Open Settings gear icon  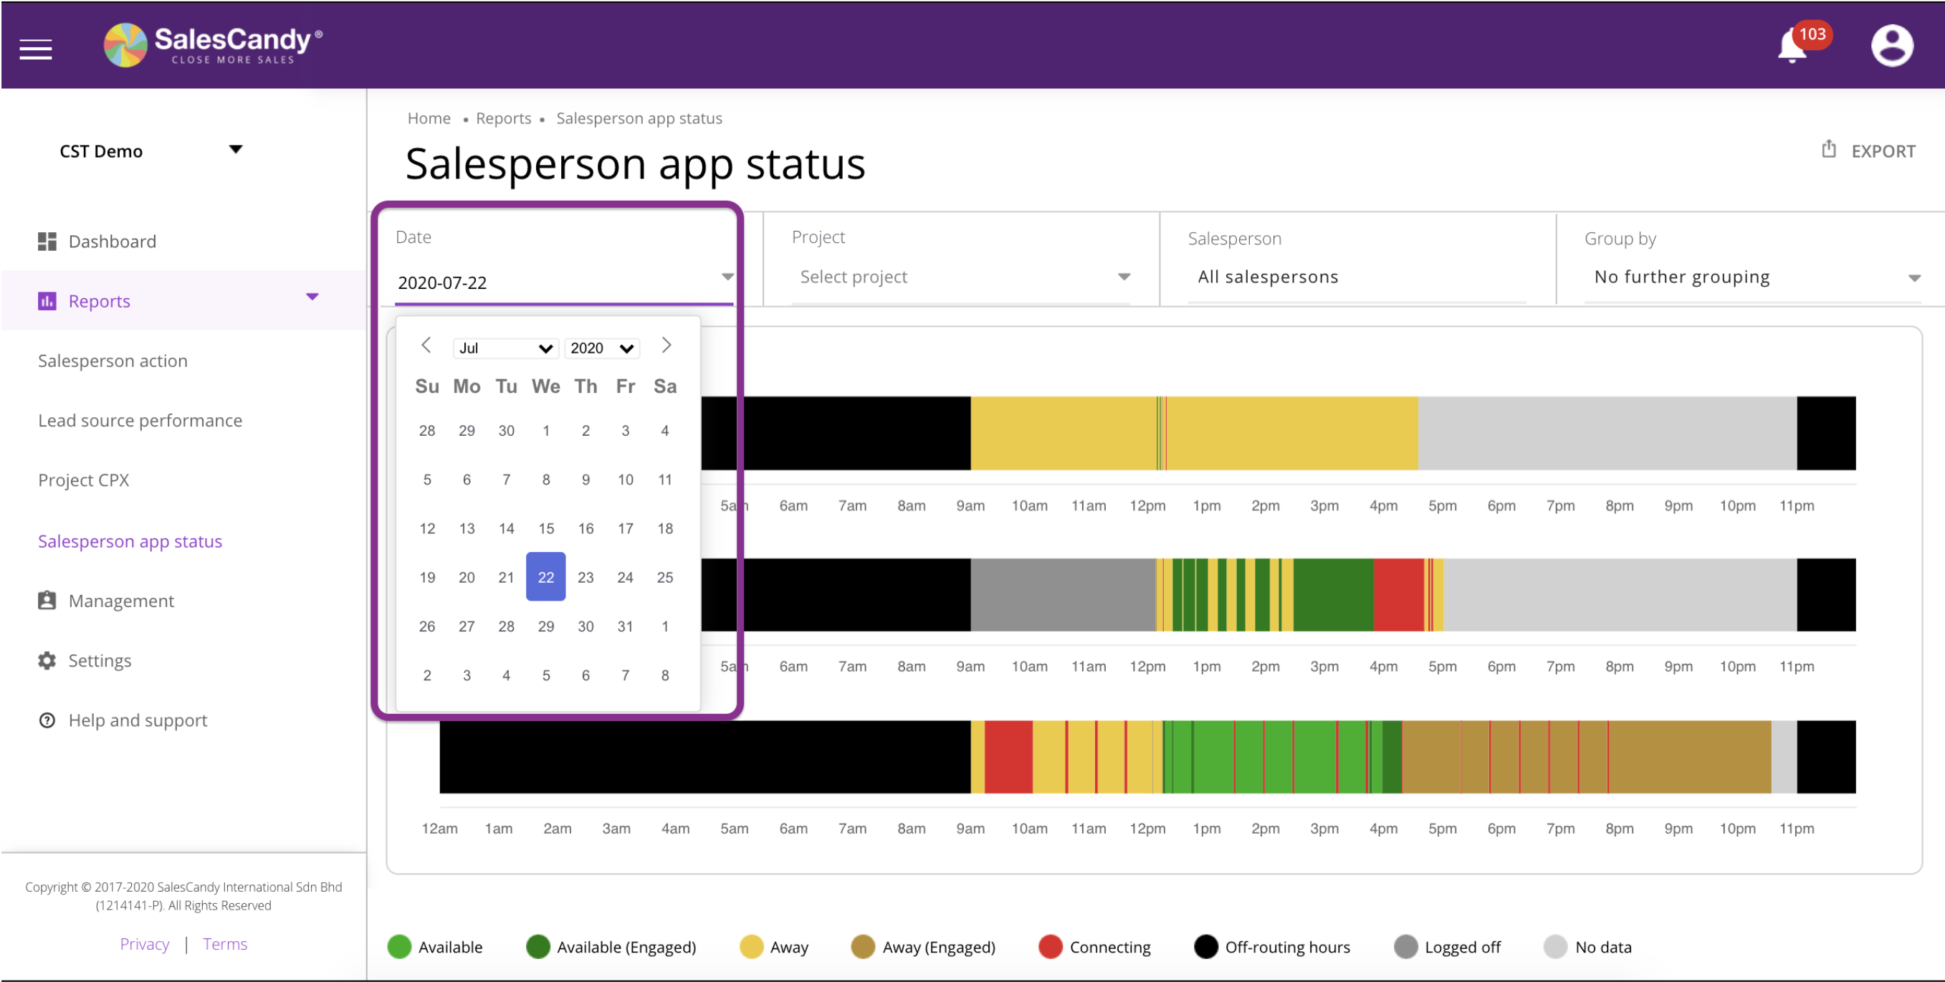point(47,660)
